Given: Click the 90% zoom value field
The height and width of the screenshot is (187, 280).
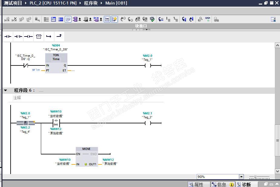Looking at the screenshot, I should [x=218, y=177].
